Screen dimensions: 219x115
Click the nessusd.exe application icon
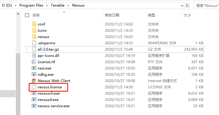coord(34,100)
